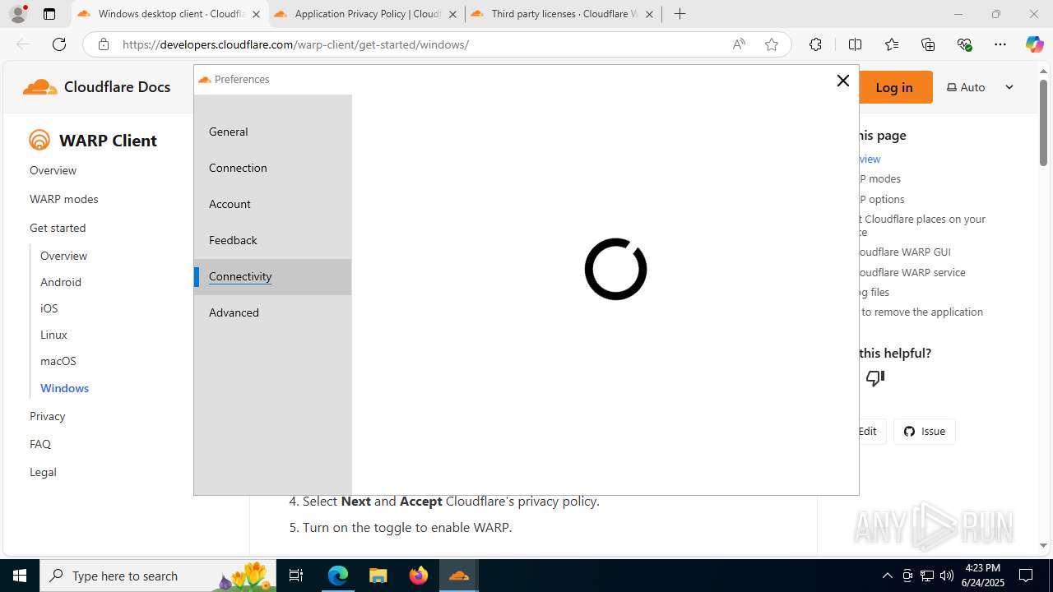1053x592 pixels.
Task: Close the Preferences dialog with the X
Action: tap(842, 81)
